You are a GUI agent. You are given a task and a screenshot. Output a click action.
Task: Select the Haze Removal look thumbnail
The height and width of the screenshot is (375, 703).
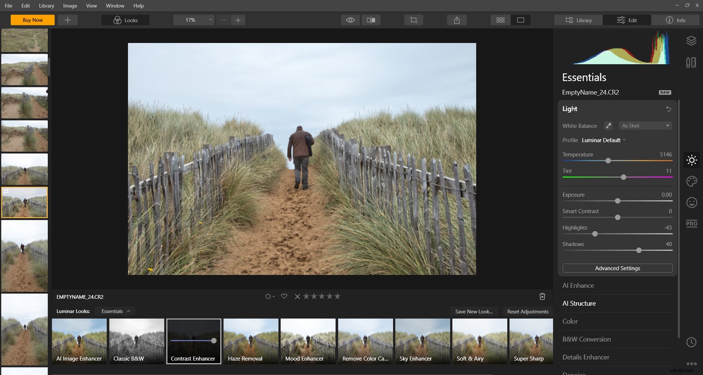coord(251,341)
